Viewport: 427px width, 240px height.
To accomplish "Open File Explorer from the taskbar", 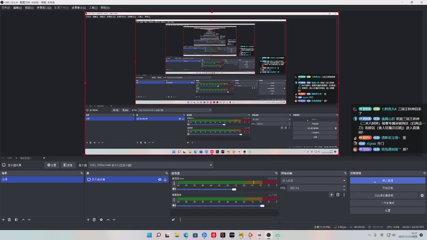I will click(x=177, y=235).
